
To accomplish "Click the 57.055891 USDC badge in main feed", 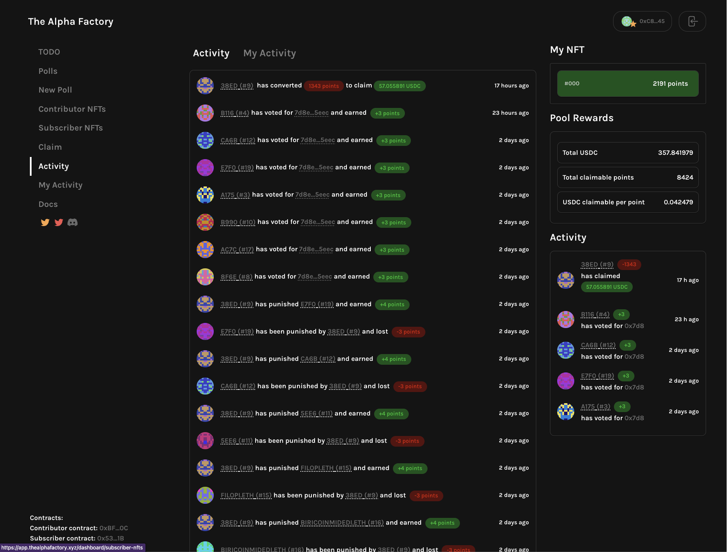I will pyautogui.click(x=399, y=86).
